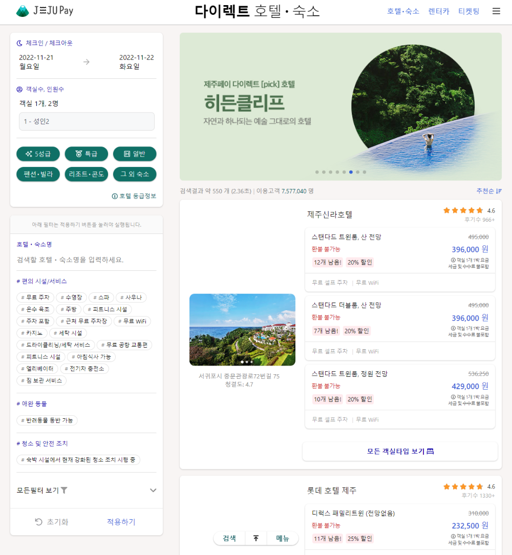Image resolution: width=512 pixels, height=555 pixels.
Task: Click the 히든클리프 promotional banner
Action: click(x=340, y=106)
